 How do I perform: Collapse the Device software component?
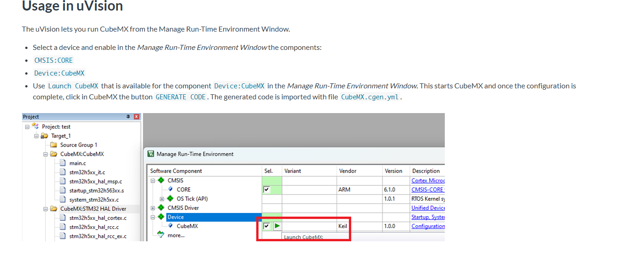(x=153, y=217)
